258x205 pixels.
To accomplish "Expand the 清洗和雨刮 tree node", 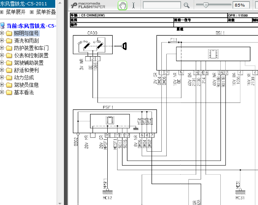I will pos(2,40).
